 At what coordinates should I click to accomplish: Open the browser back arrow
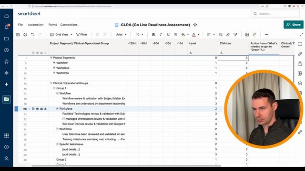point(2,6)
